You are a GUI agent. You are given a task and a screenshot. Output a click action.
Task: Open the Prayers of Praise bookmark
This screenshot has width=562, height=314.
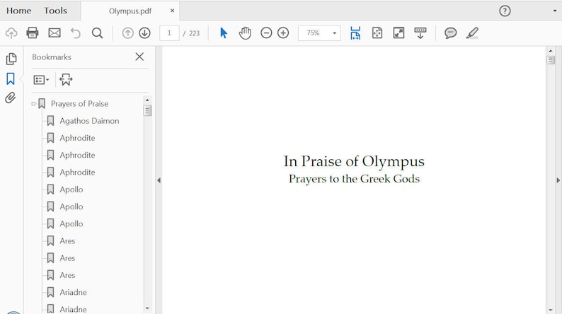(79, 104)
